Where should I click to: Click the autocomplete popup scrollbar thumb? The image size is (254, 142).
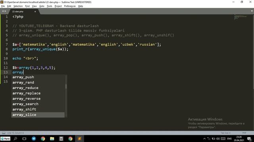[66, 86]
